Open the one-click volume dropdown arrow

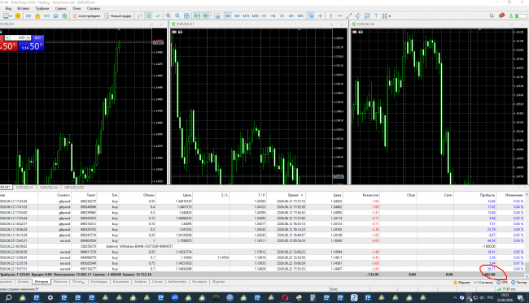(x=28, y=37)
